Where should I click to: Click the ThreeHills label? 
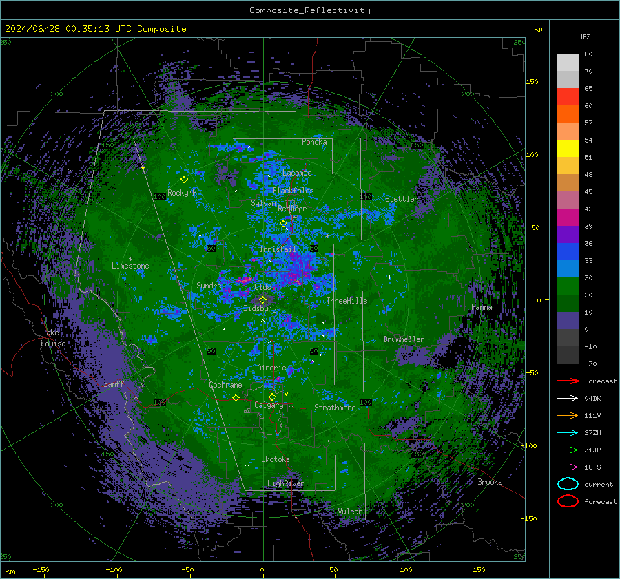(347, 301)
